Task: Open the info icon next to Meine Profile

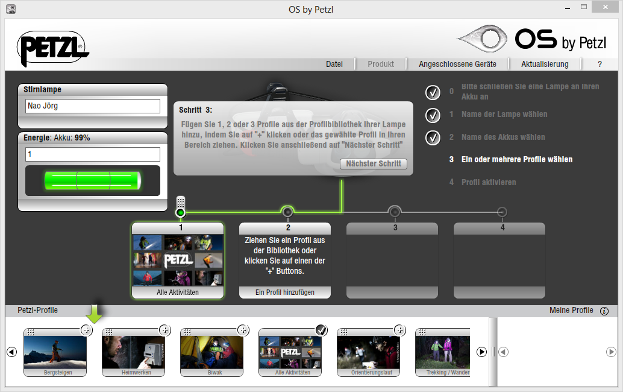Action: pos(604,311)
